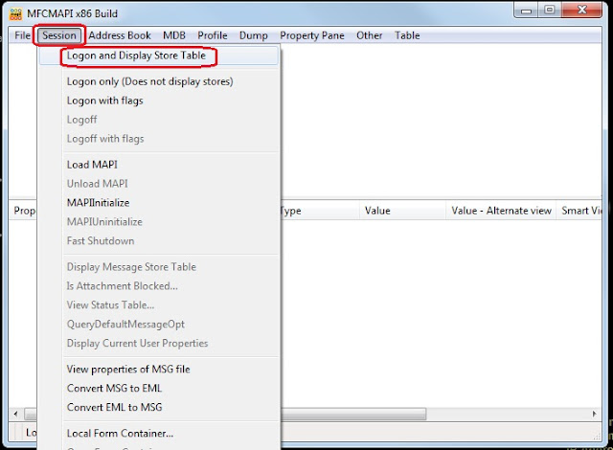
Task: Choose MAPIInitialize
Action: coord(159,203)
